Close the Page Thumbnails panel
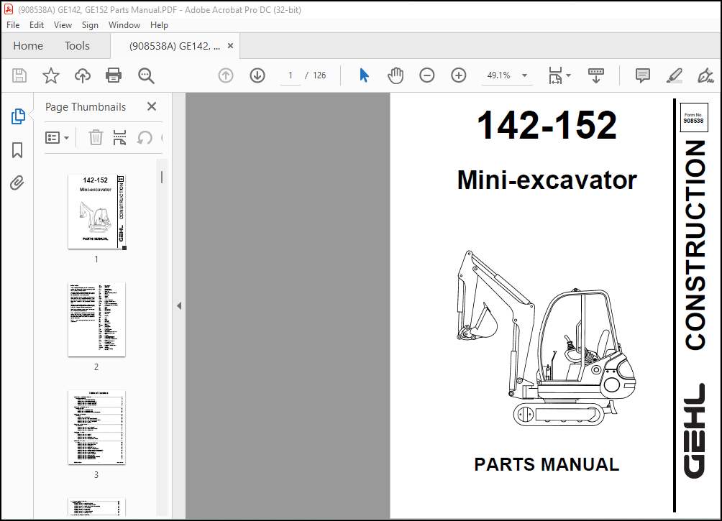 click(x=152, y=107)
